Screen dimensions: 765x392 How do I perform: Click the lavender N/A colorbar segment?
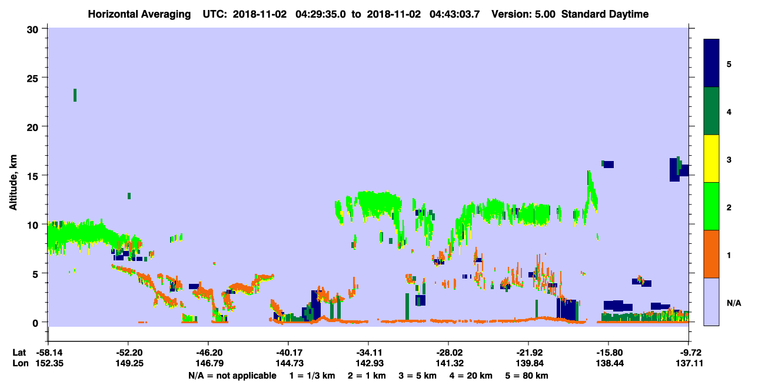[711, 301]
